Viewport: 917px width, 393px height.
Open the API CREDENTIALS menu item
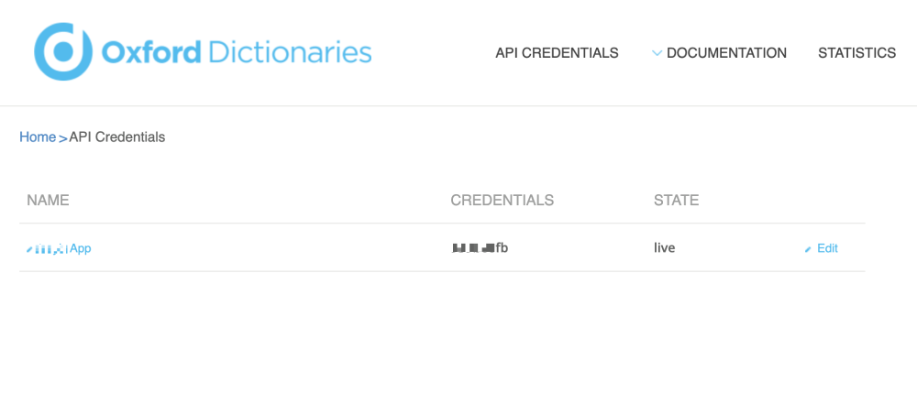[x=557, y=53]
